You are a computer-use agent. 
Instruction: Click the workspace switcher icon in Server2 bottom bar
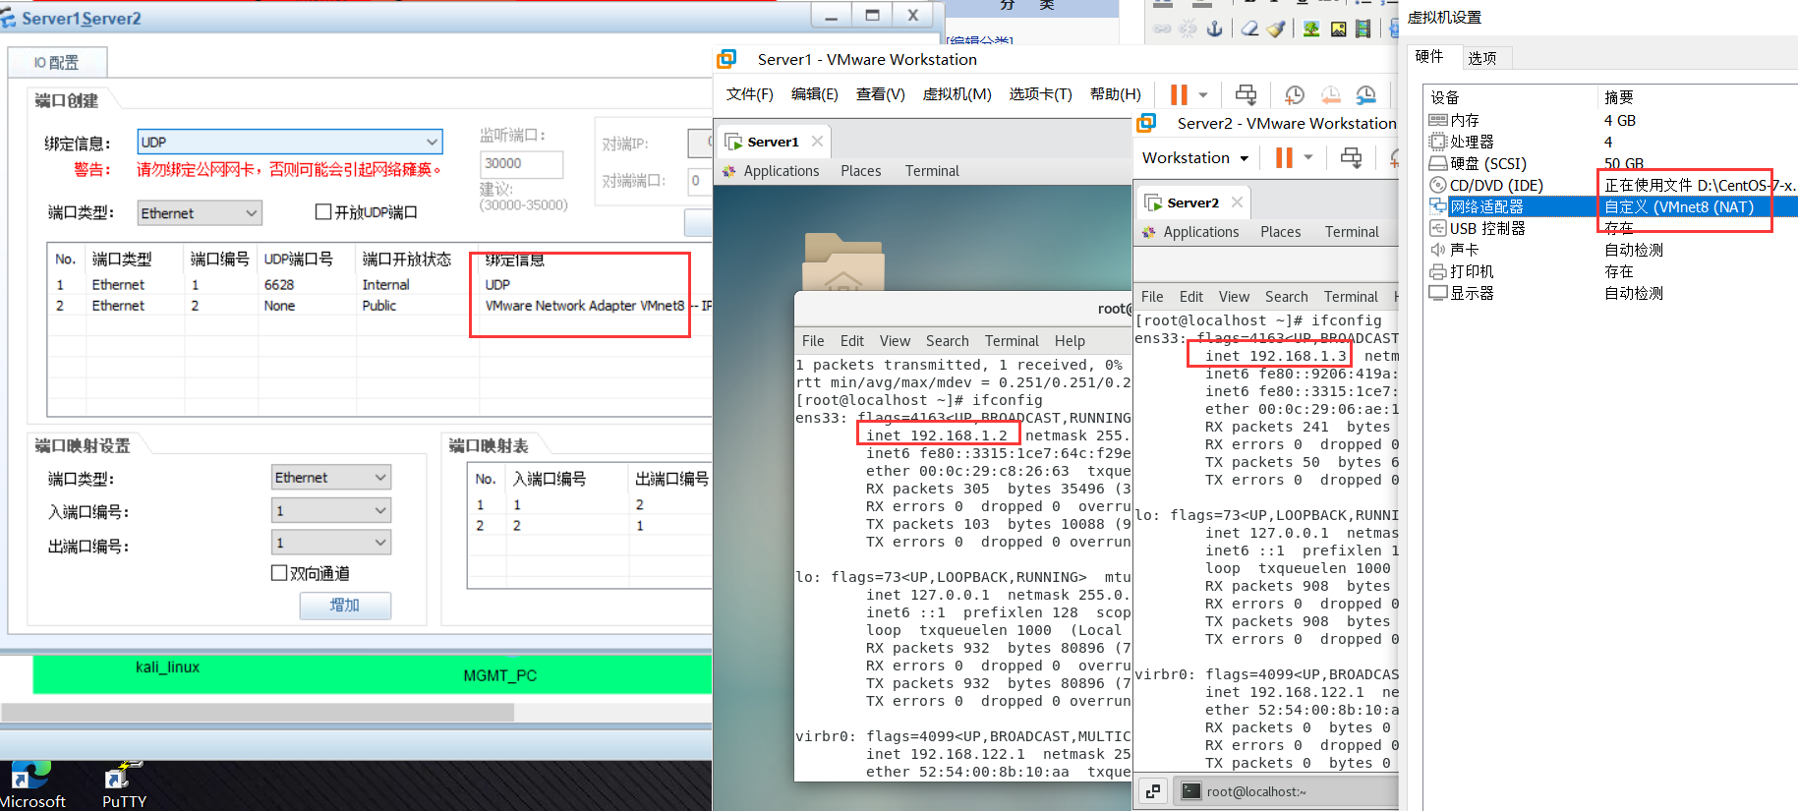[1153, 791]
